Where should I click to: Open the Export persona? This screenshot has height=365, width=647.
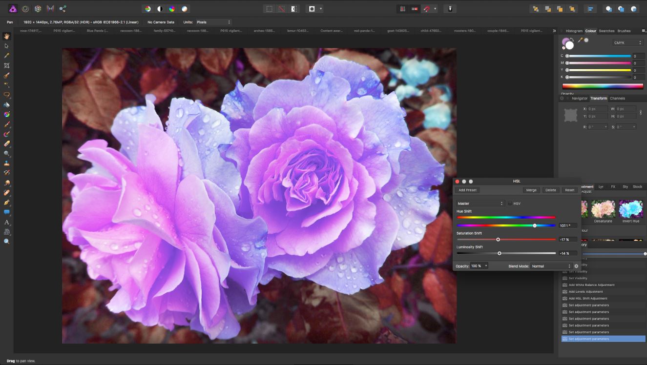63,9
